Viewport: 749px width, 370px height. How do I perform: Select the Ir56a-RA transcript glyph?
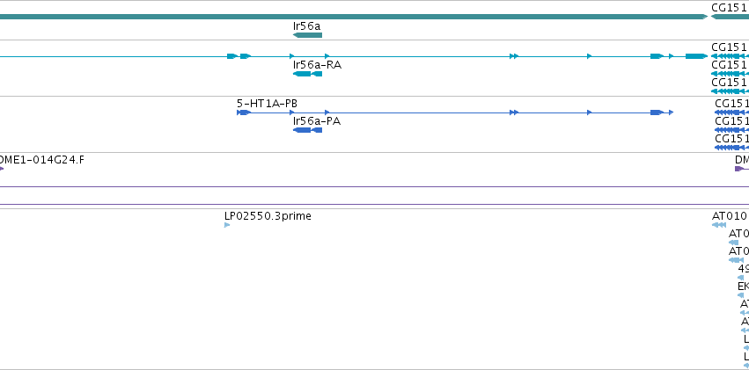click(x=308, y=74)
